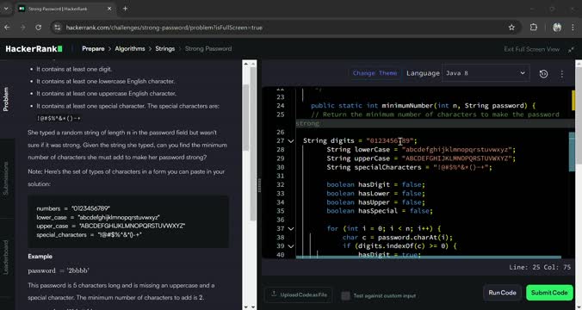The width and height of the screenshot is (582, 310).
Task: Reload the page with refresh icon
Action: pos(38,28)
